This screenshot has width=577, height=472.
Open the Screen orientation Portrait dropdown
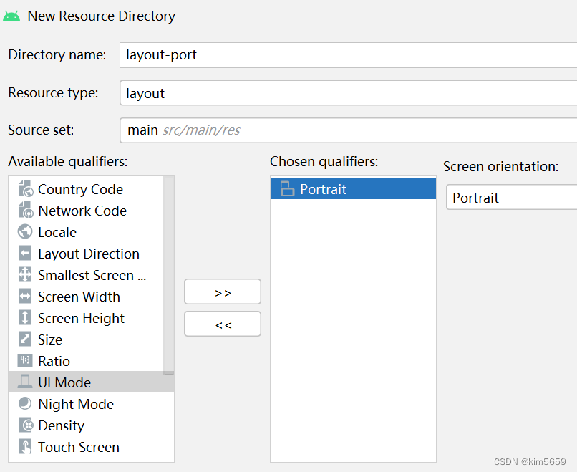coord(512,198)
